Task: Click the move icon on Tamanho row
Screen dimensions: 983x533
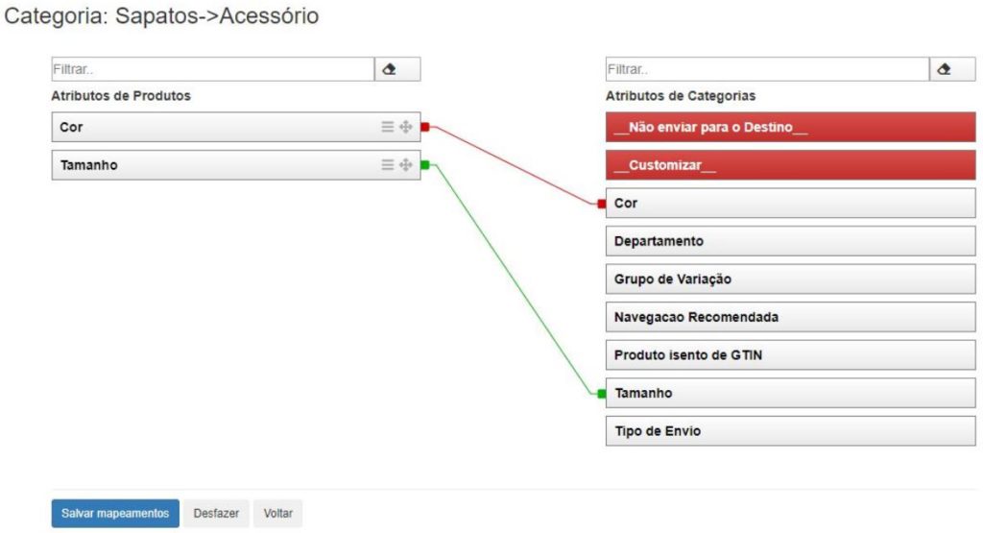Action: point(405,165)
